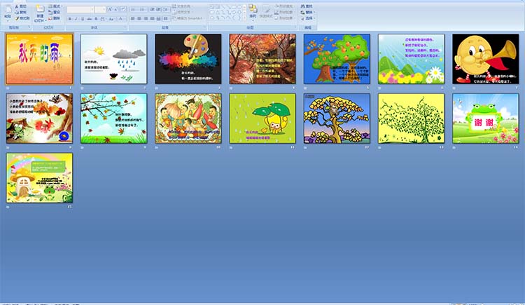Select slide 14 frog thank-you slide
Viewport: 525px width, 305px height.
[486, 118]
